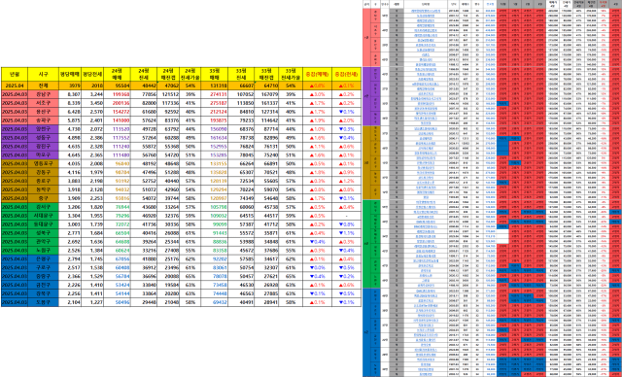622x377 pixels.
Task: Click the 영등포구 district cell
Action: point(43,163)
